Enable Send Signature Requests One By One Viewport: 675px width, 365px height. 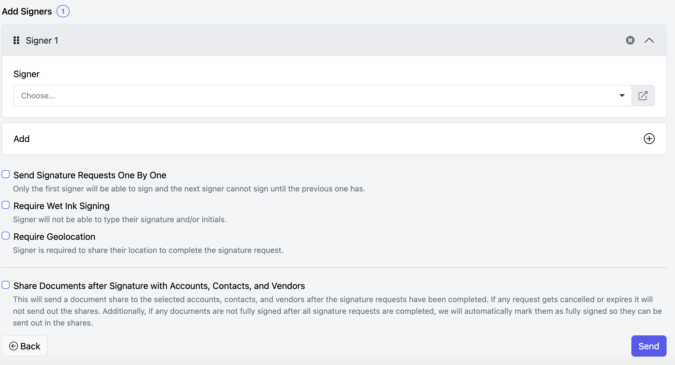click(x=6, y=174)
